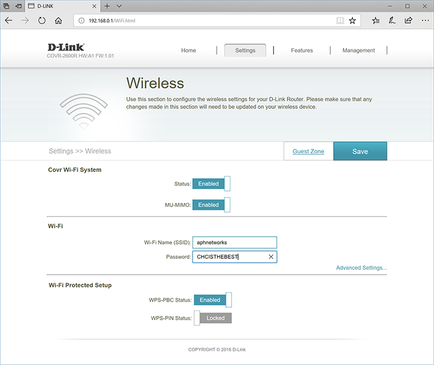The width and height of the screenshot is (434, 365).
Task: Expand Advanced Settings section
Action: point(361,268)
